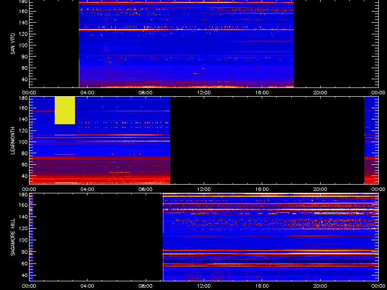
Task: Click the 80 frequency label on San Vito axis
Action: pos(25,57)
